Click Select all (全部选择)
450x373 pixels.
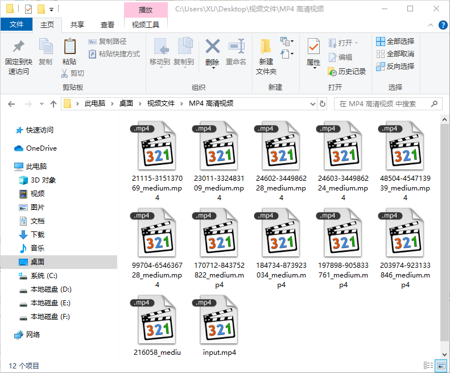tap(395, 42)
